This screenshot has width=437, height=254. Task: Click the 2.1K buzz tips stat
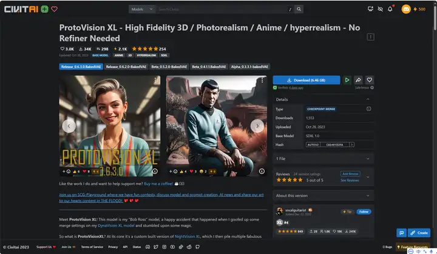[120, 48]
